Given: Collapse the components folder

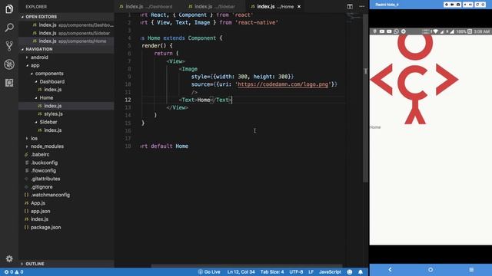Looking at the screenshot, I should pyautogui.click(x=49, y=74).
